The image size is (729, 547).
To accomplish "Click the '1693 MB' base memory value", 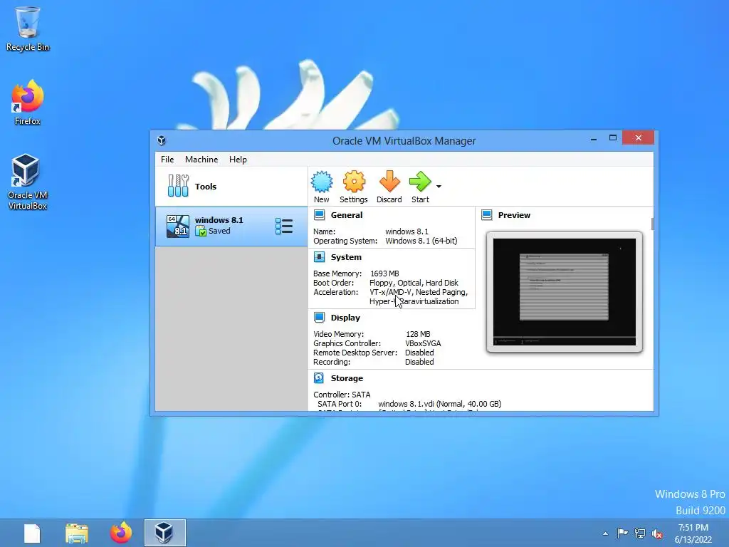I will 384,273.
